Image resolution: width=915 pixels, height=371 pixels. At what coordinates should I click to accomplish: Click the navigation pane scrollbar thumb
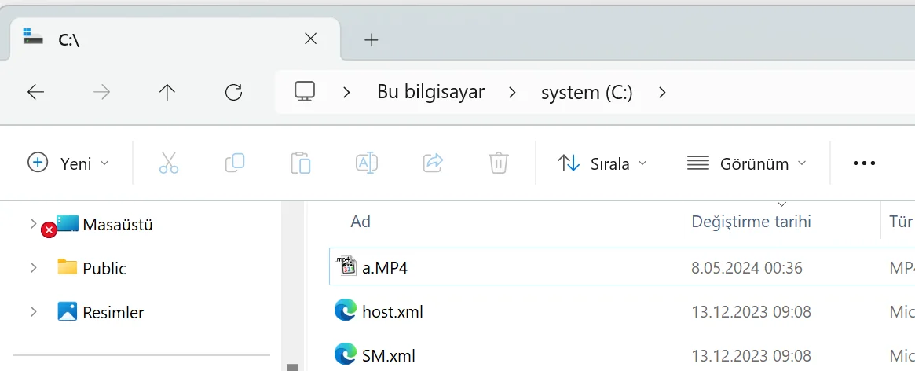[x=292, y=368]
